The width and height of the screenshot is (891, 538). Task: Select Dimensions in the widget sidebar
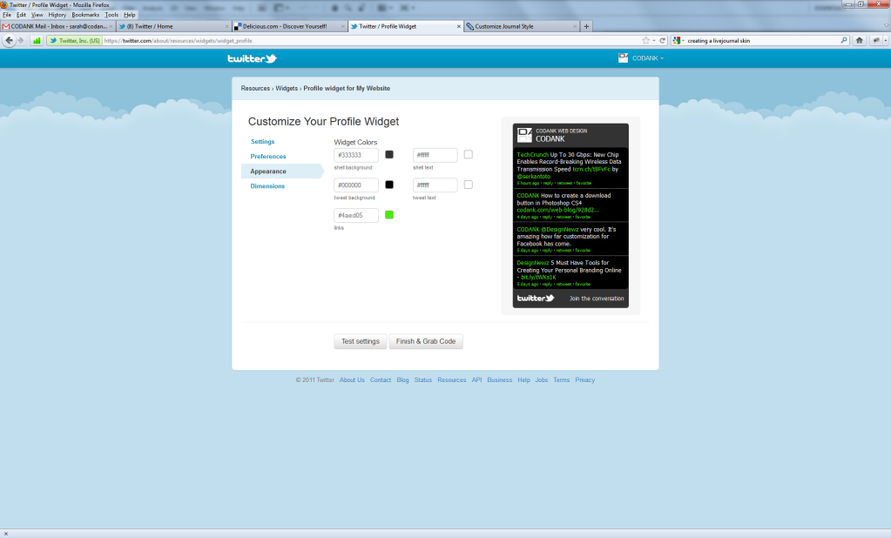click(x=267, y=185)
